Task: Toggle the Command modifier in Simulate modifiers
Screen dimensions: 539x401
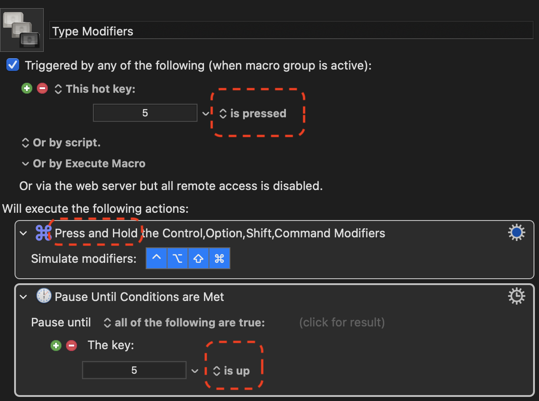Action: [x=219, y=258]
